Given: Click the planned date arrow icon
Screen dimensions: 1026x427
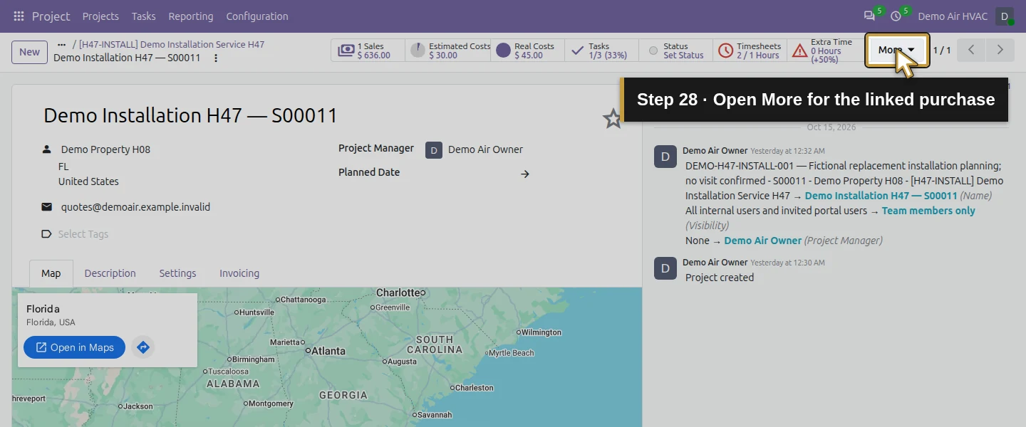Looking at the screenshot, I should click(525, 174).
